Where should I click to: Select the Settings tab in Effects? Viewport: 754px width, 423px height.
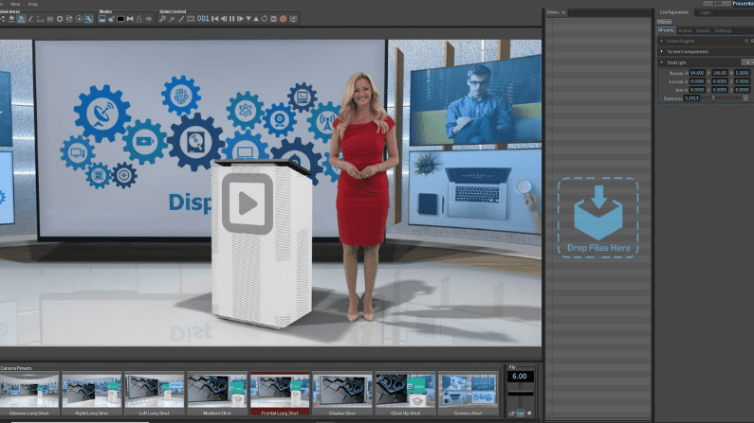pos(724,30)
